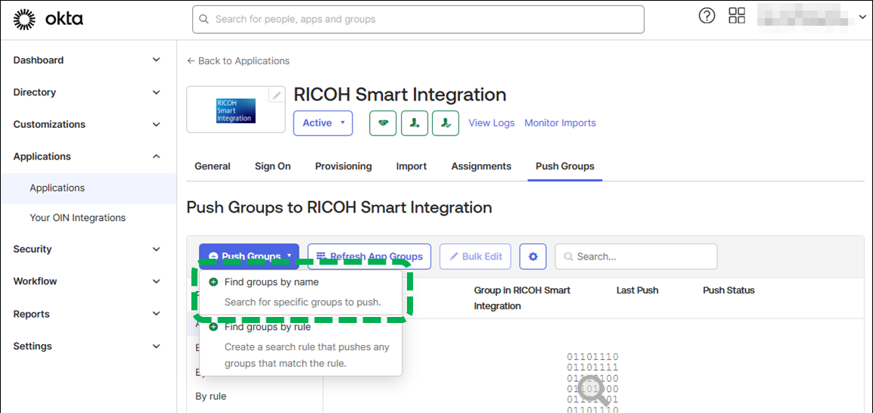Collapse the Applications sidebar section
The image size is (873, 413).
(x=87, y=157)
